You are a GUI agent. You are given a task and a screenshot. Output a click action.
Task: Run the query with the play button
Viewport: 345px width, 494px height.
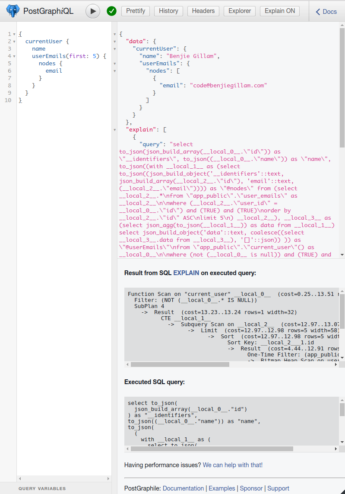click(x=93, y=11)
